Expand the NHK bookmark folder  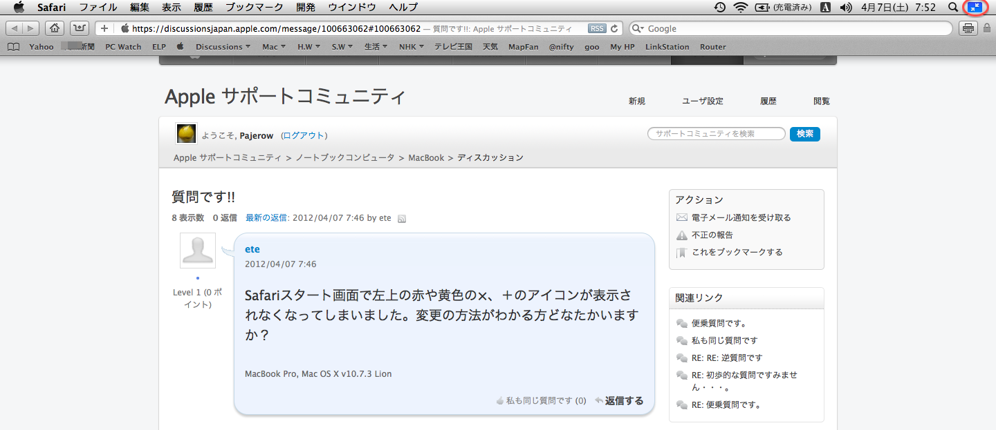click(x=412, y=47)
